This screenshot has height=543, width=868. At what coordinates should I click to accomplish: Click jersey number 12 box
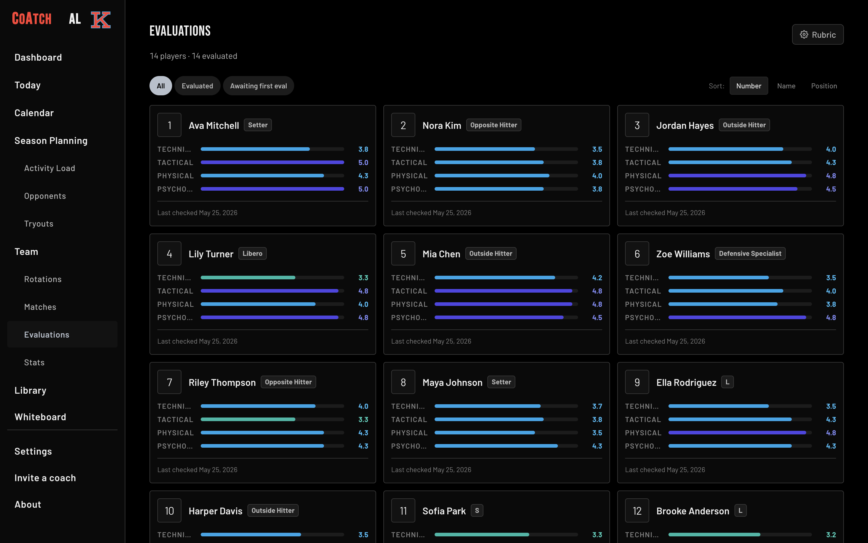[x=637, y=511]
